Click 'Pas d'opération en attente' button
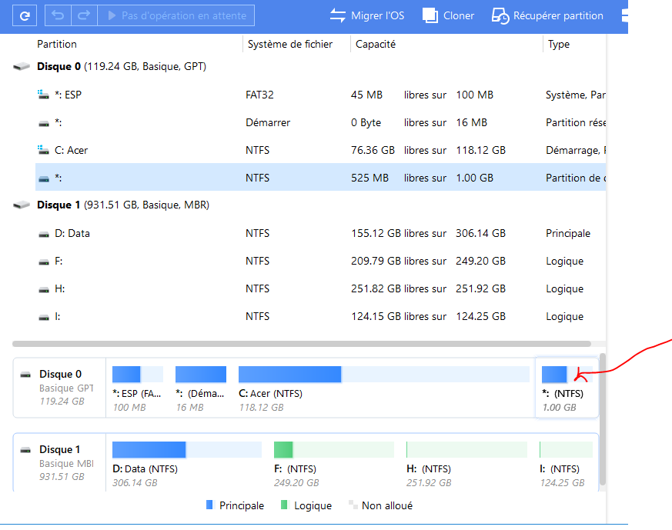Viewport: 672px width, 530px height. 176,16
